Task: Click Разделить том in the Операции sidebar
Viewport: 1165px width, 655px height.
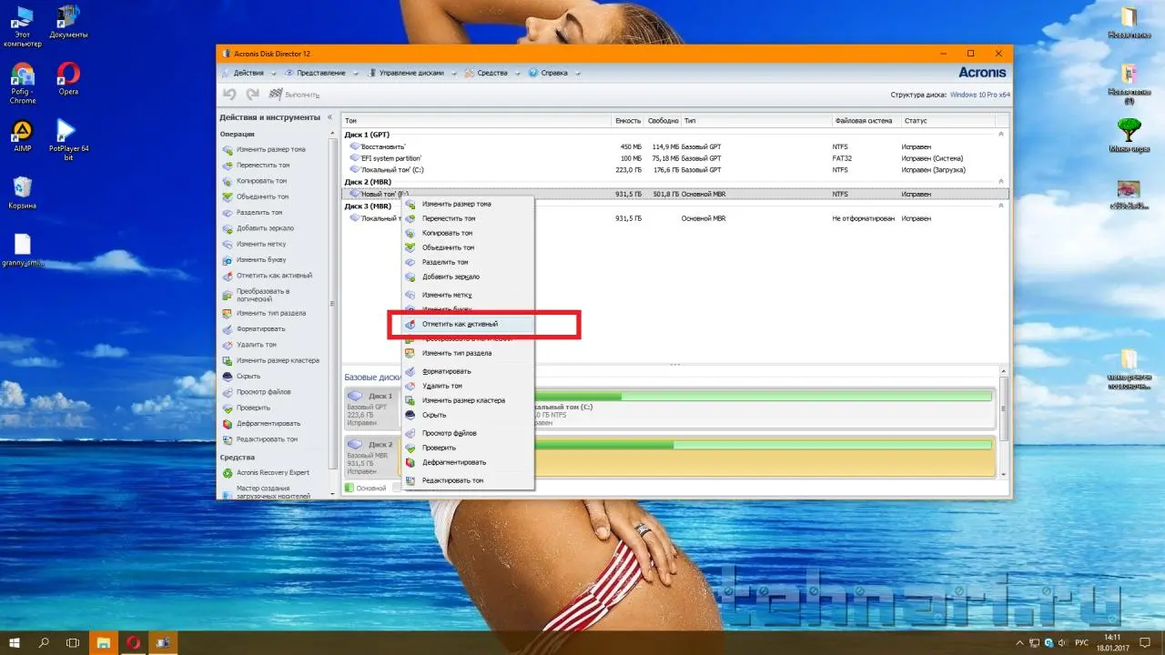Action: pyautogui.click(x=252, y=212)
